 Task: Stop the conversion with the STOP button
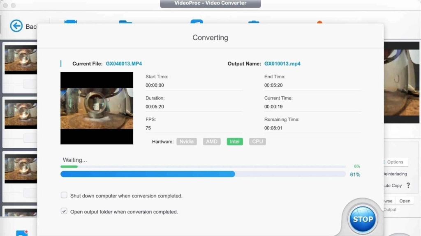tap(363, 219)
